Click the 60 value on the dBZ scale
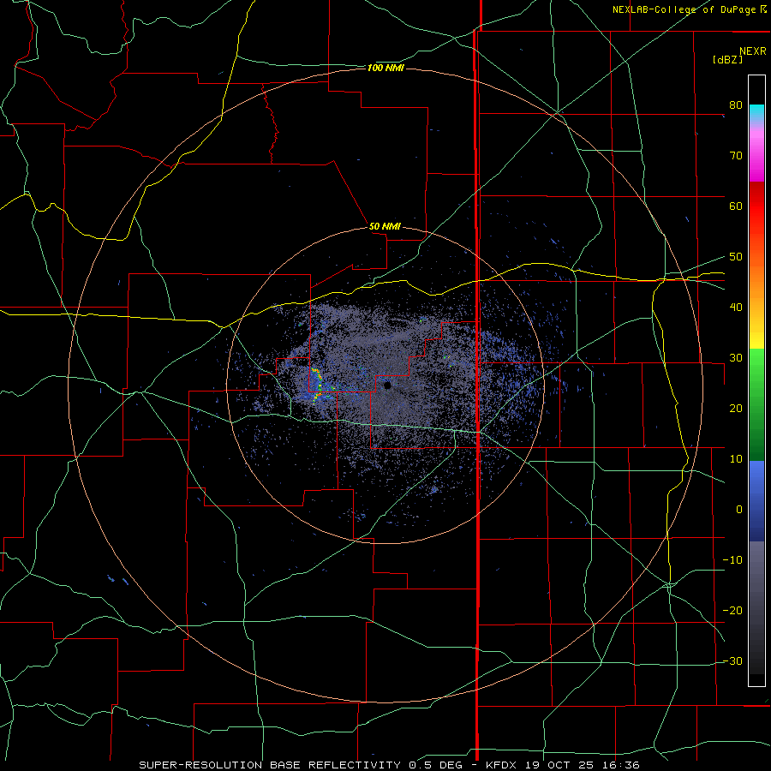Viewport: 771px width, 771px height. pyautogui.click(x=736, y=206)
